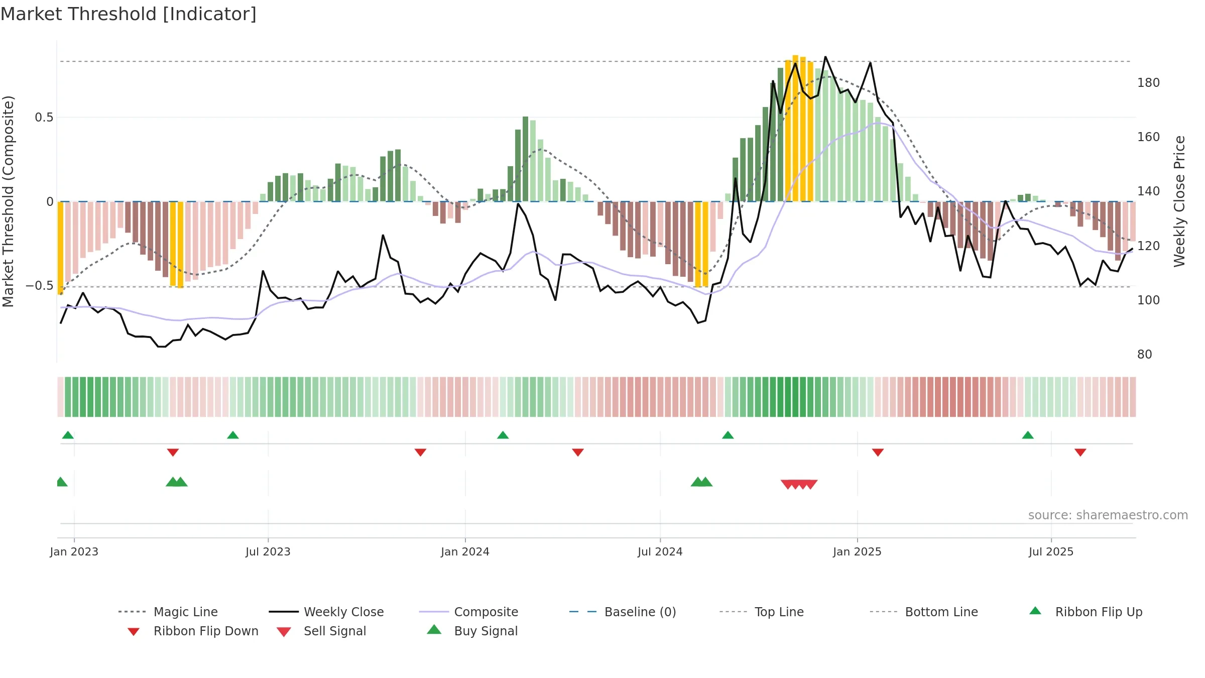Click the ribbon flip up marker after Jan 2024
This screenshot has height=678, width=1205.
(503, 435)
